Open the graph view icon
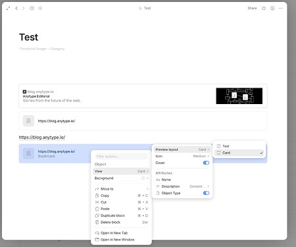 (40, 9)
